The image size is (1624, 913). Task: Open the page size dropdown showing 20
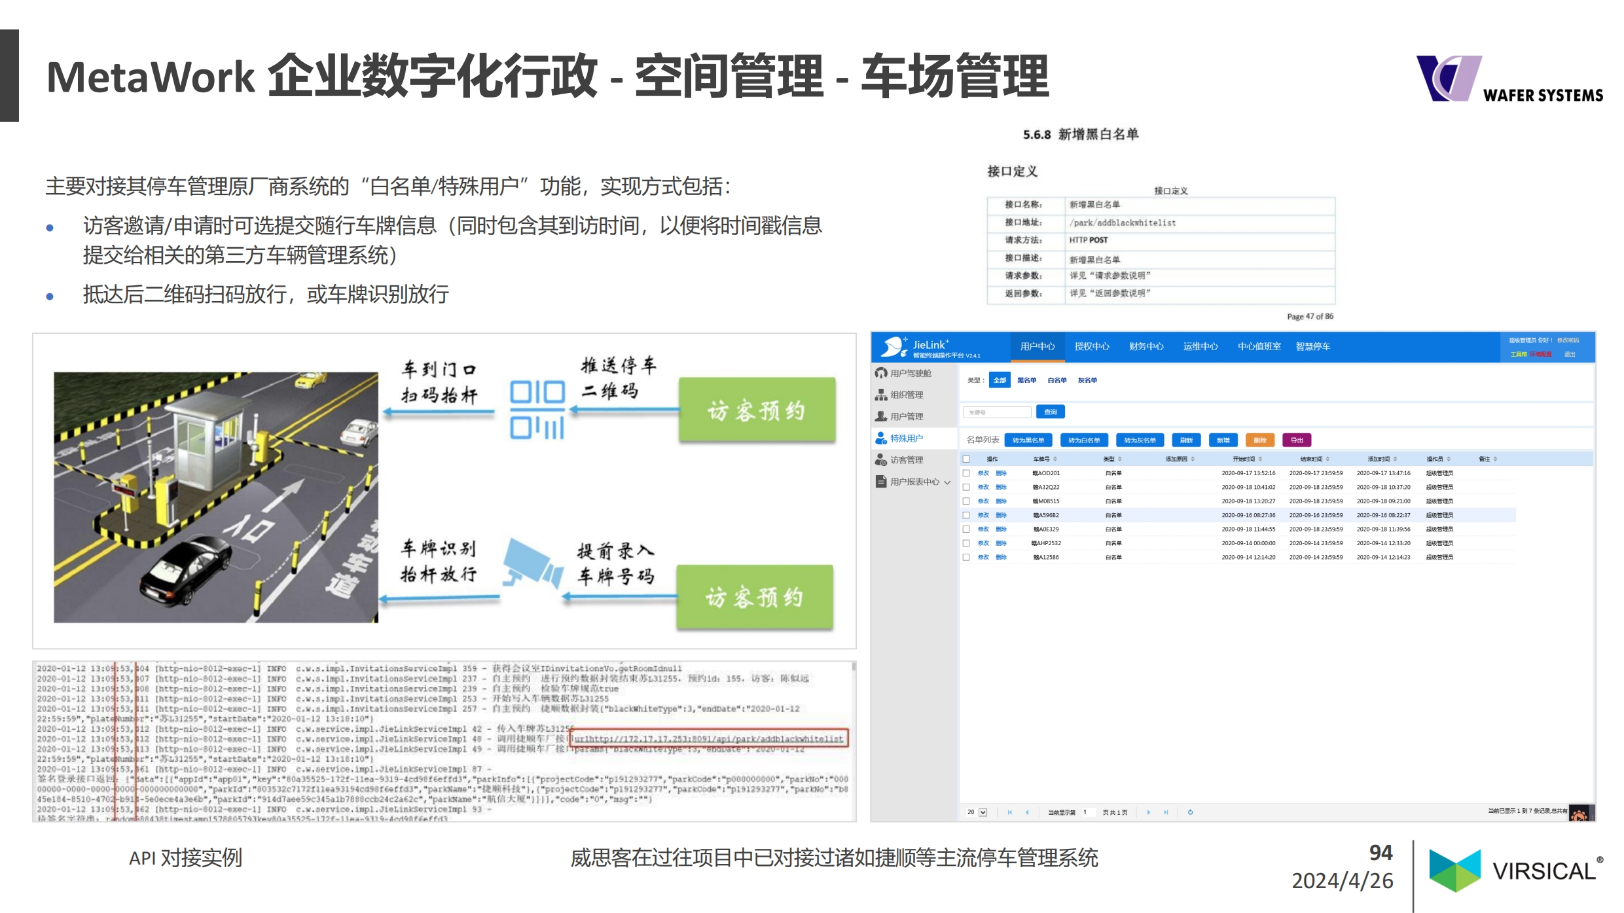977,812
